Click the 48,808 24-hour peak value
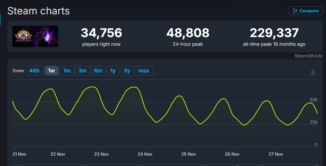 coord(188,33)
